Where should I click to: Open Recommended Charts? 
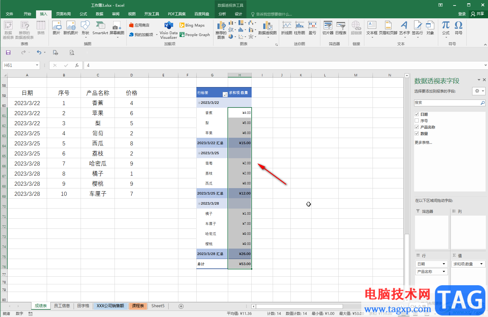point(221,30)
